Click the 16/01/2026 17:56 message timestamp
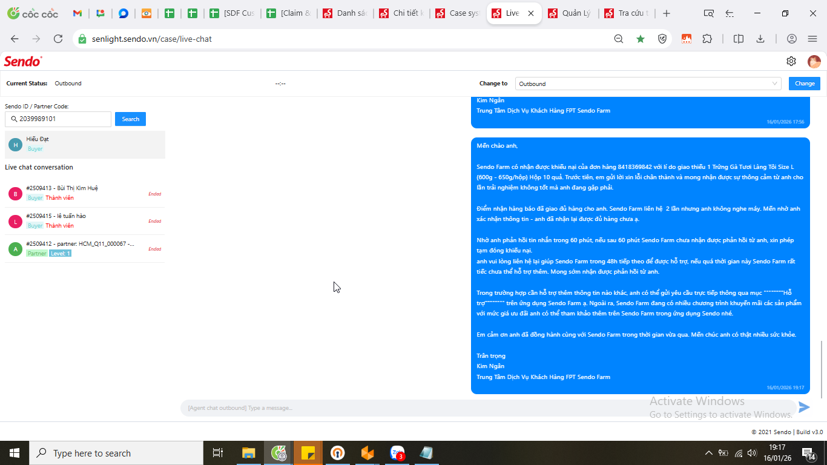 [x=785, y=122]
